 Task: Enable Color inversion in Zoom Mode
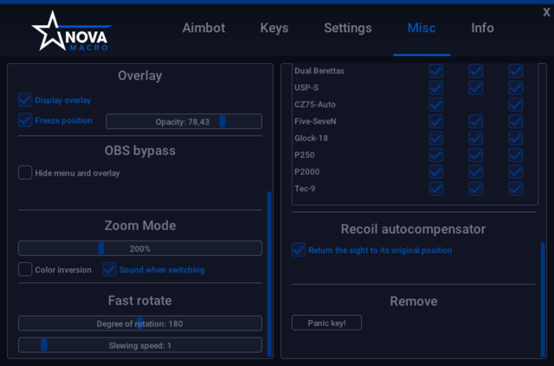tap(25, 270)
